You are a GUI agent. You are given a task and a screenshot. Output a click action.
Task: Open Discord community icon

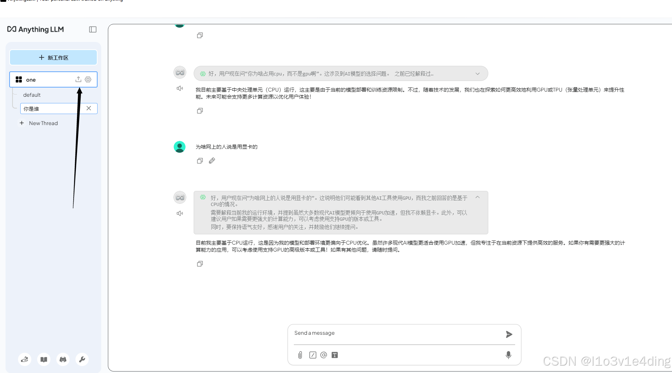63,359
